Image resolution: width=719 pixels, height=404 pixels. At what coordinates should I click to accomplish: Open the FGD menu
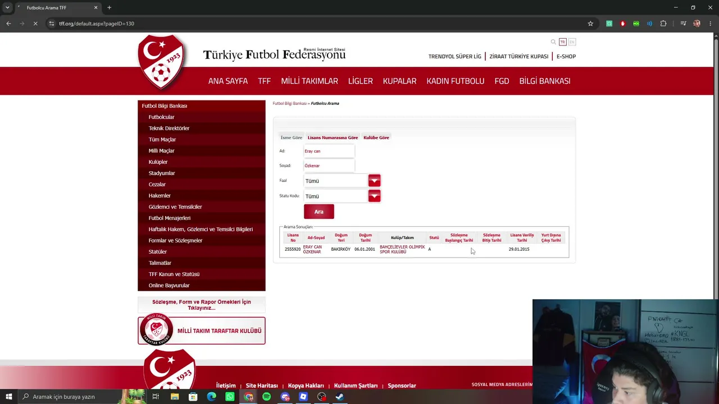(x=502, y=81)
